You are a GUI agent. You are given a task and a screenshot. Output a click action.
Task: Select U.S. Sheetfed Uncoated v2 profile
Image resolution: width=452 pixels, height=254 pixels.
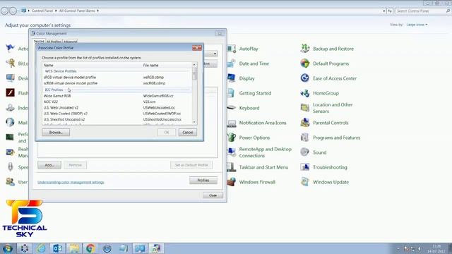pyautogui.click(x=117, y=119)
